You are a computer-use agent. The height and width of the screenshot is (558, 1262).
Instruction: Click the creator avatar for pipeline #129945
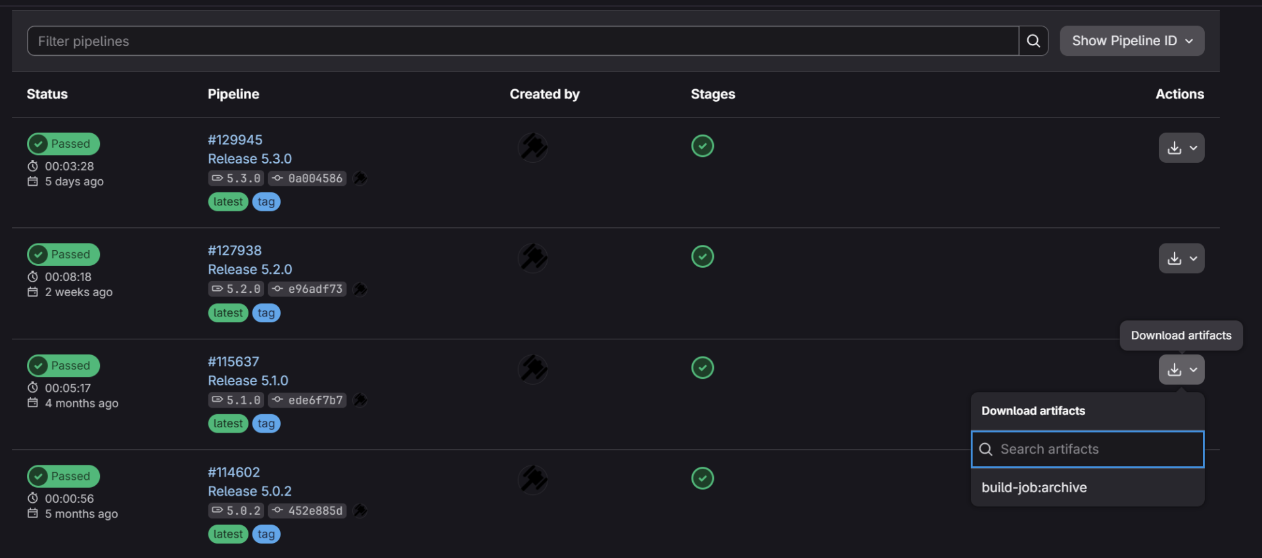533,147
